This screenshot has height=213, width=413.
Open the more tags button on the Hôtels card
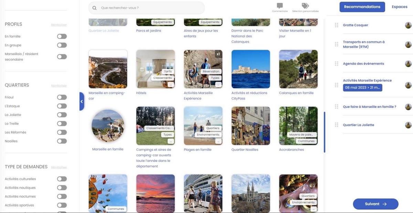tap(171, 84)
